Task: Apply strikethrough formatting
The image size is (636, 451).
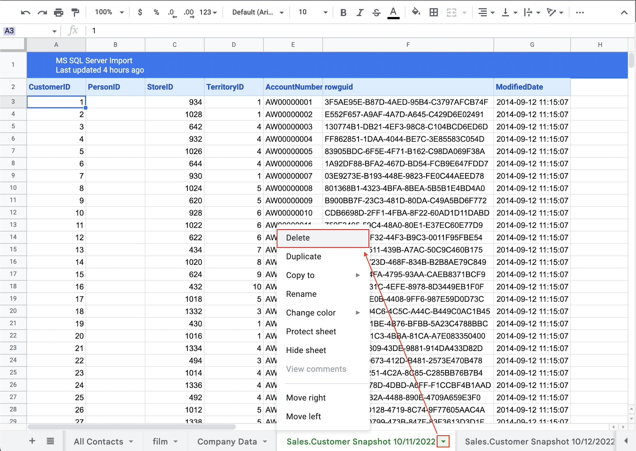Action: 376,12
